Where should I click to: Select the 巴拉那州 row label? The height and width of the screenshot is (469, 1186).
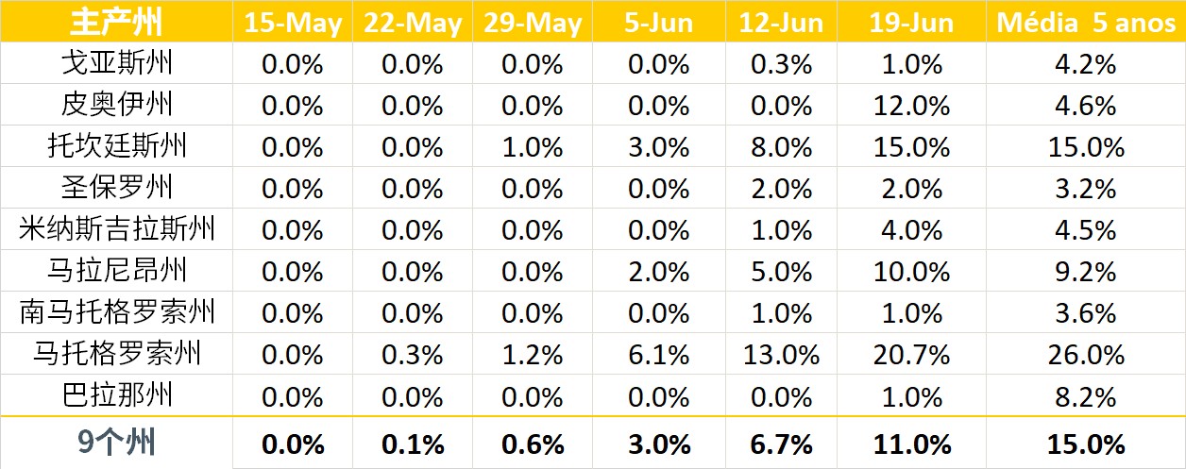tap(117, 394)
